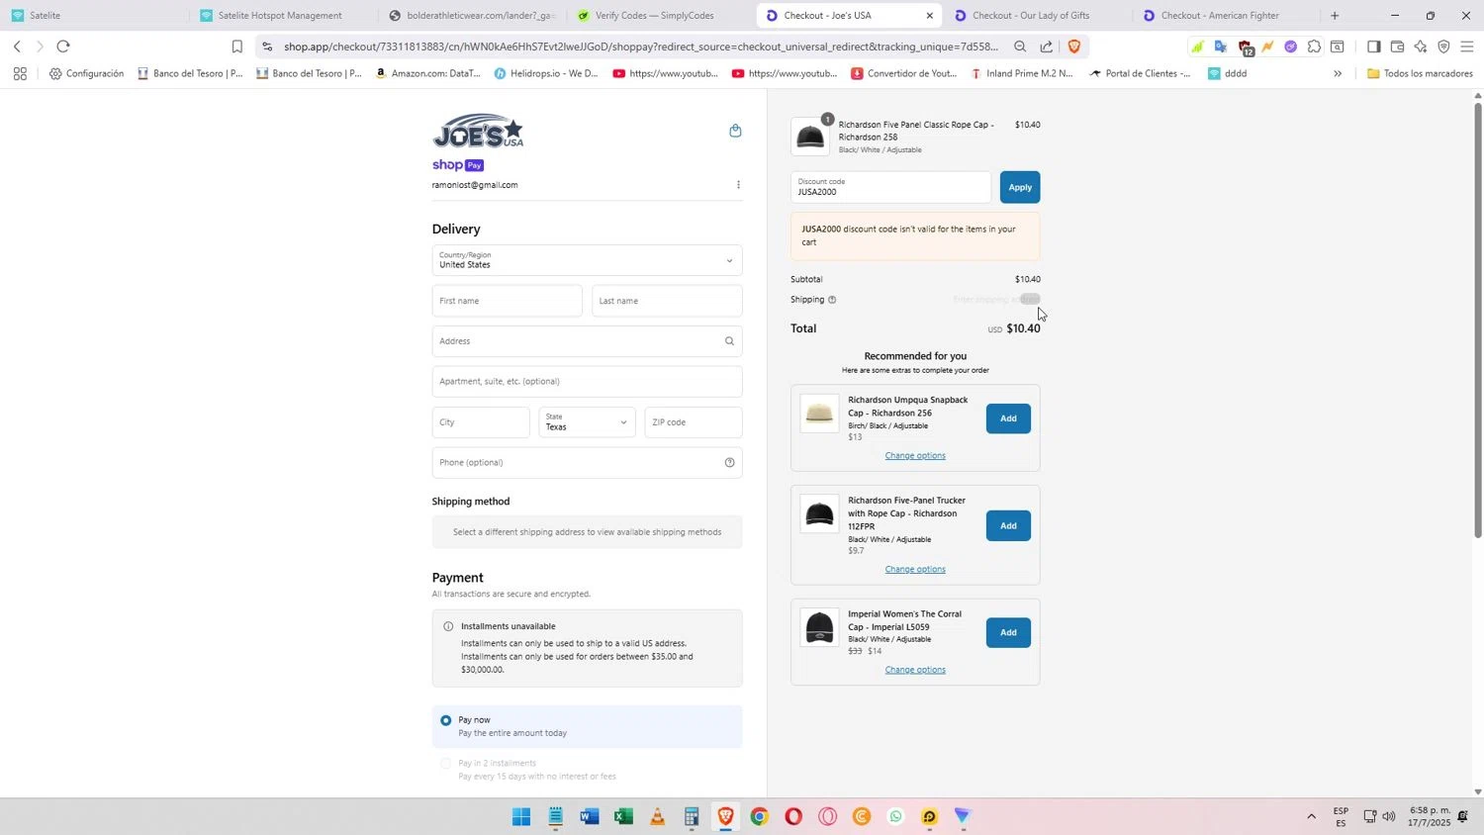Open the shopping bag cart icon

pyautogui.click(x=735, y=131)
